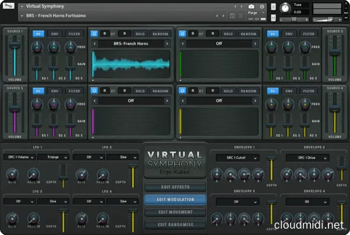Click Source 2 EQ 3 frequency knob
Screen dimensions: 350x235
[305, 47]
